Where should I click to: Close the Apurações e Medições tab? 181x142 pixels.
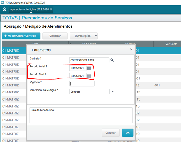pos(51,9)
